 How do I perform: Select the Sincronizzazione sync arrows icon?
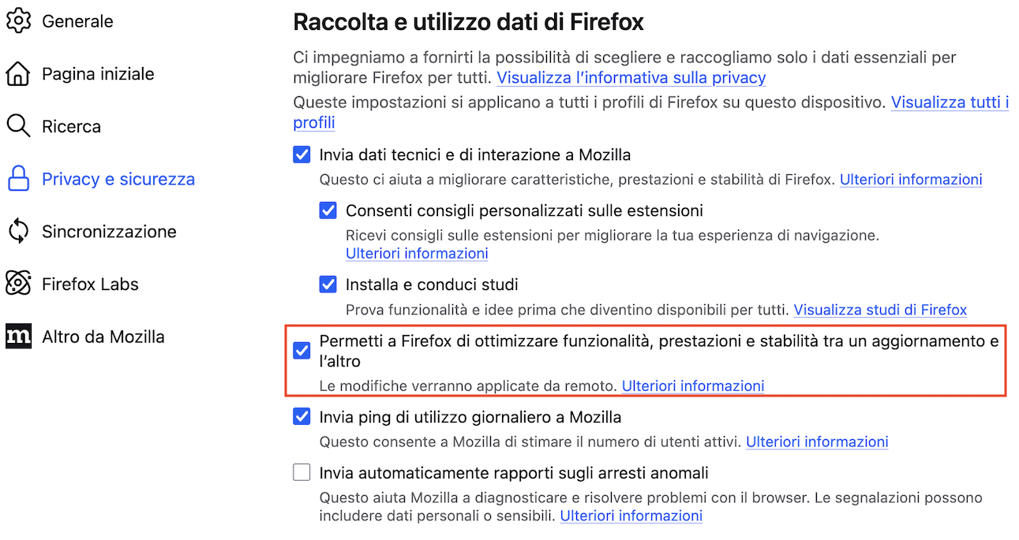point(18,231)
